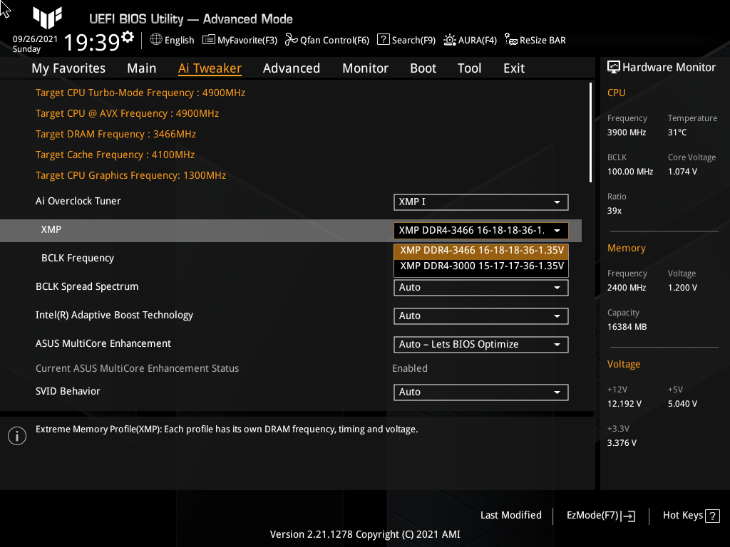Viewport: 730px width, 547px height.
Task: Click the info icon beside the XMP description
Action: (x=16, y=435)
